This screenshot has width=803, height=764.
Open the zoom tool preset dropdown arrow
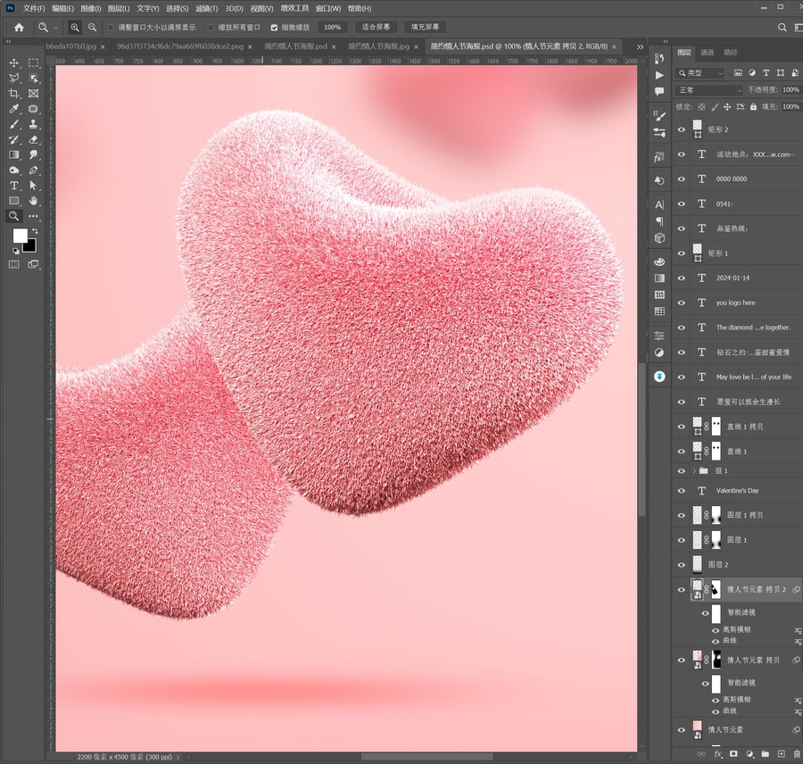coord(56,28)
